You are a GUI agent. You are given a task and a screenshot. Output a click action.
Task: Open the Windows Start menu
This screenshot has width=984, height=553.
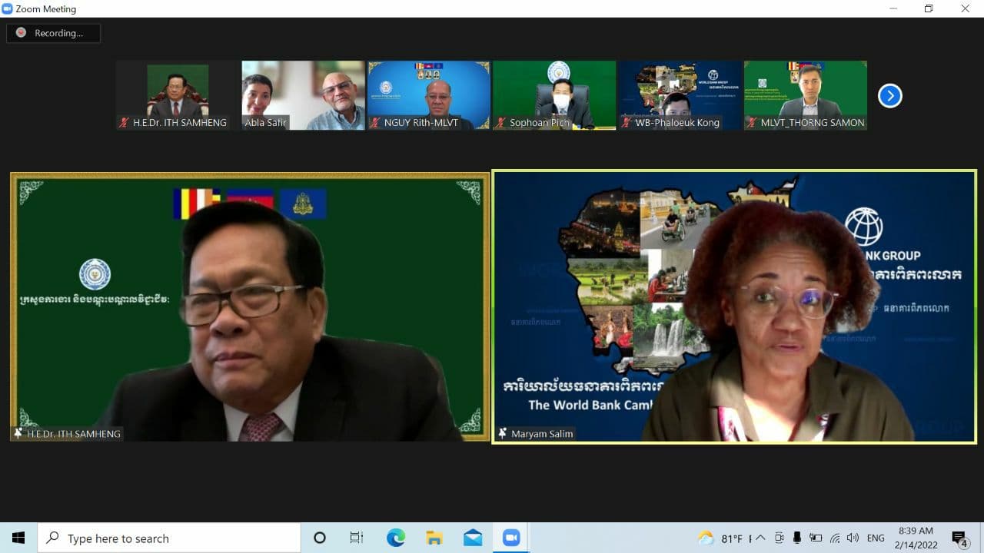point(18,538)
